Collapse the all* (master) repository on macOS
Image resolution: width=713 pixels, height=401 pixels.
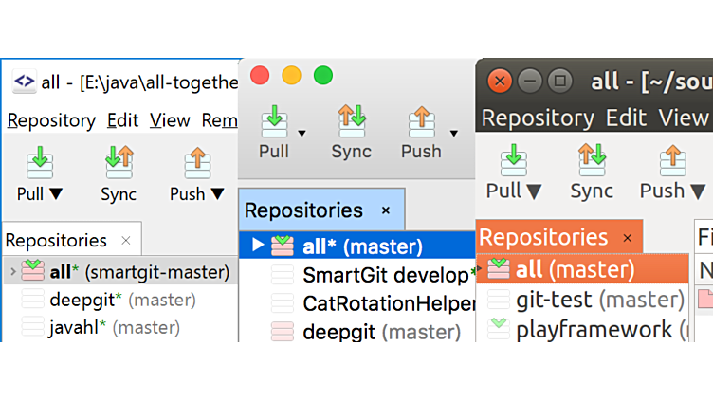click(258, 246)
